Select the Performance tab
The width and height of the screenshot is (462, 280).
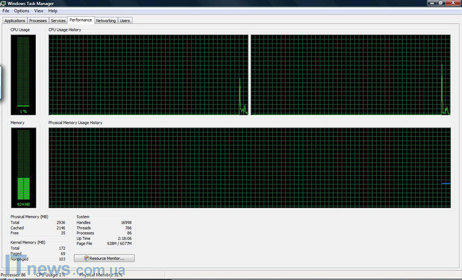[81, 20]
